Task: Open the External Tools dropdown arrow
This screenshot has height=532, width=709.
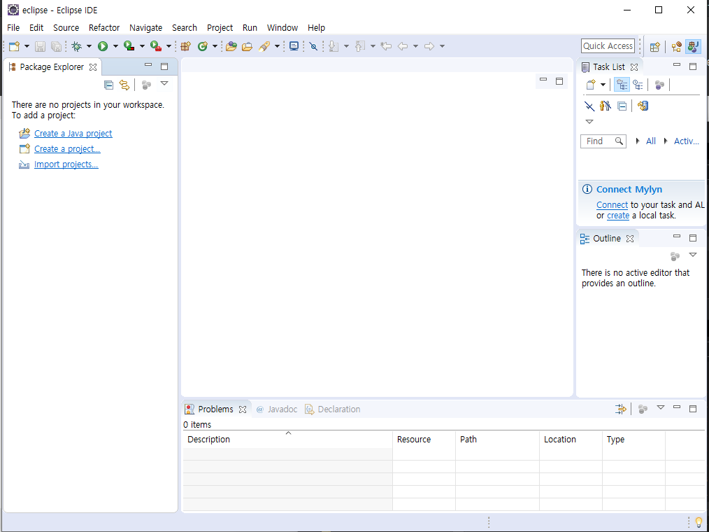Action: point(169,46)
